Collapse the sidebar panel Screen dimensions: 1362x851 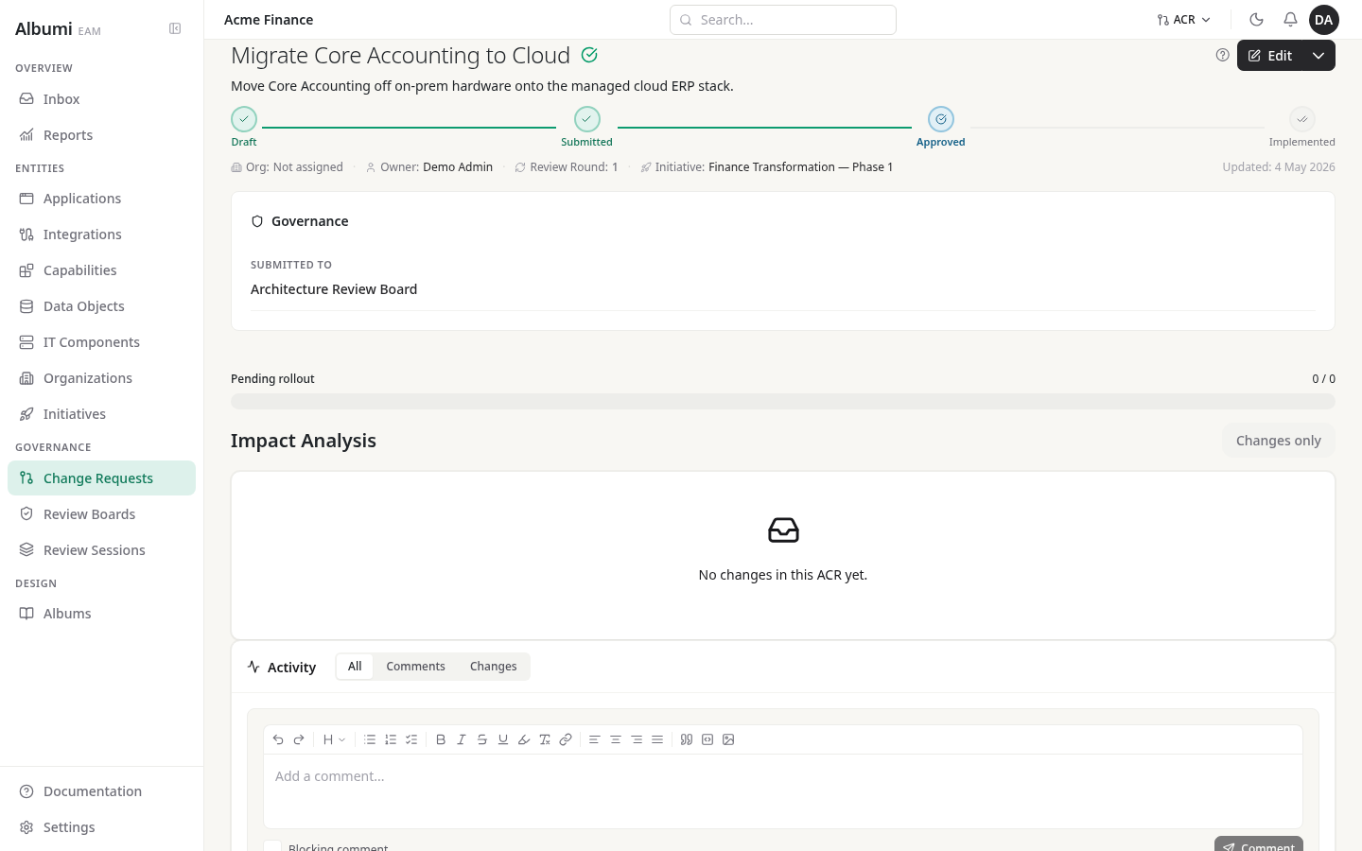pos(175,28)
